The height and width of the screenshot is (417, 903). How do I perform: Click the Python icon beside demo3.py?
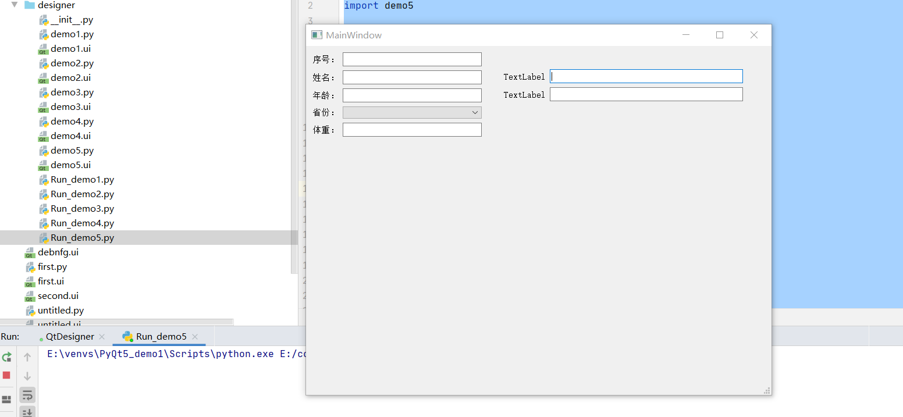pyautogui.click(x=44, y=92)
